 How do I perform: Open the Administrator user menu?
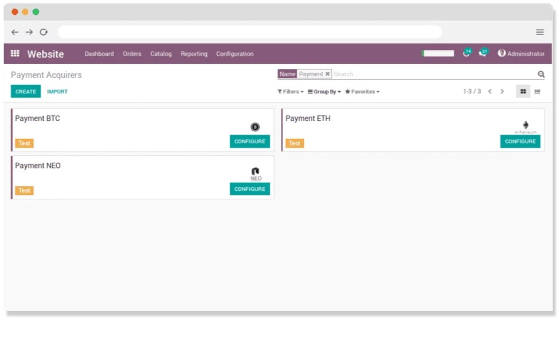coord(521,53)
